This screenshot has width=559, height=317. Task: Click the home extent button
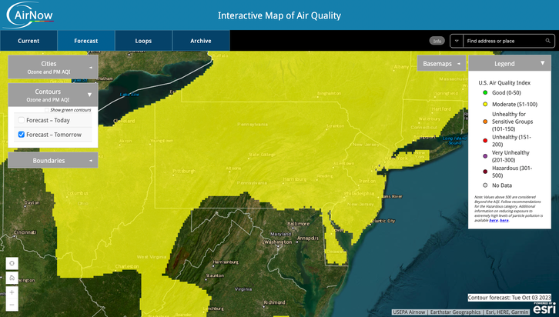click(12, 279)
